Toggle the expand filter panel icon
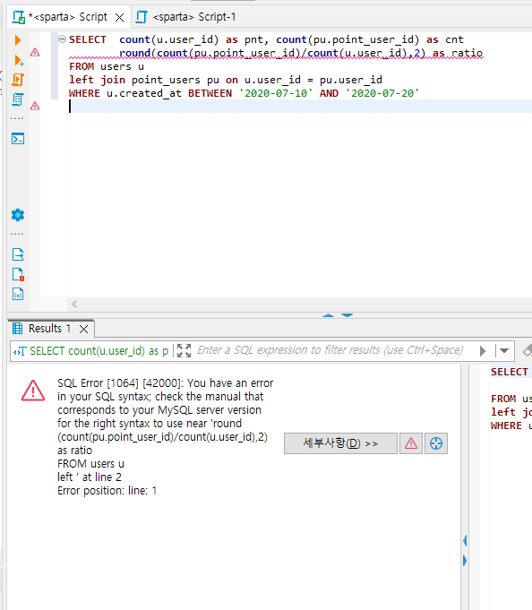The image size is (532, 610). (184, 350)
